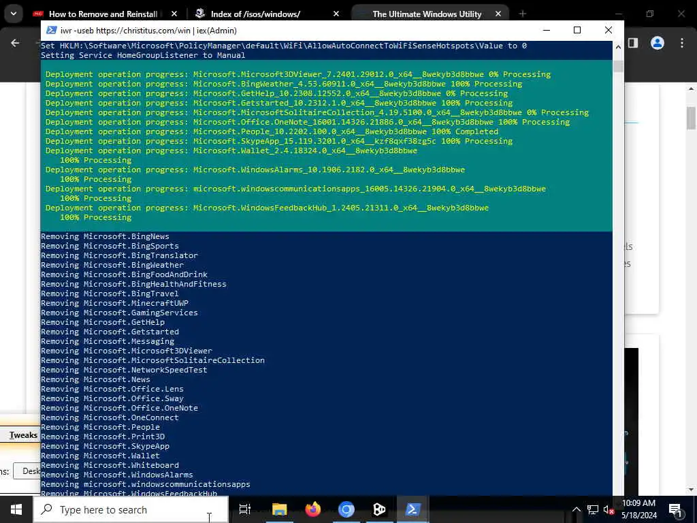Close The Ultimate Windows Utility tab
This screenshot has height=523, width=697.
coord(498,14)
